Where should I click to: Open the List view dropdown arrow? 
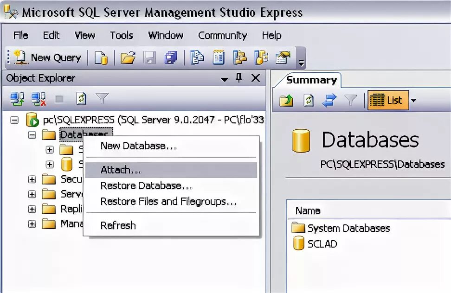(413, 101)
